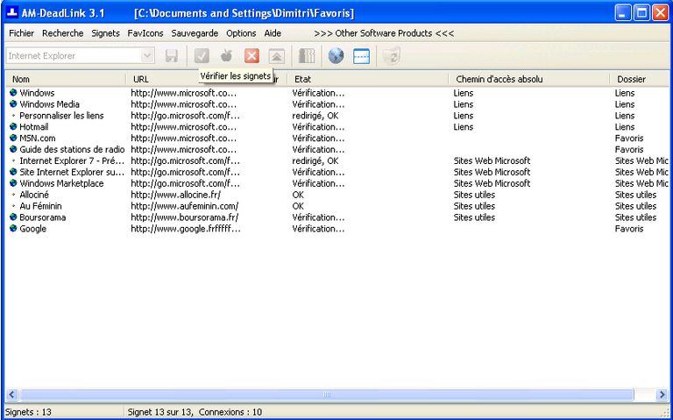The width and height of the screenshot is (673, 420).
Task: Open the Internet Explorer browser dropdown
Action: (147, 56)
